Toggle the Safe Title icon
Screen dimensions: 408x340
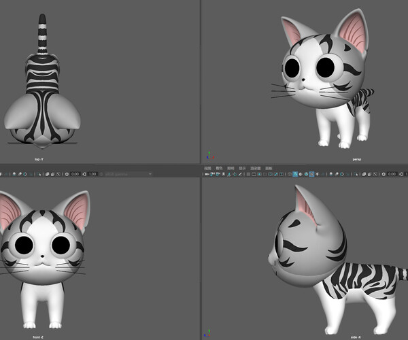[282, 174]
